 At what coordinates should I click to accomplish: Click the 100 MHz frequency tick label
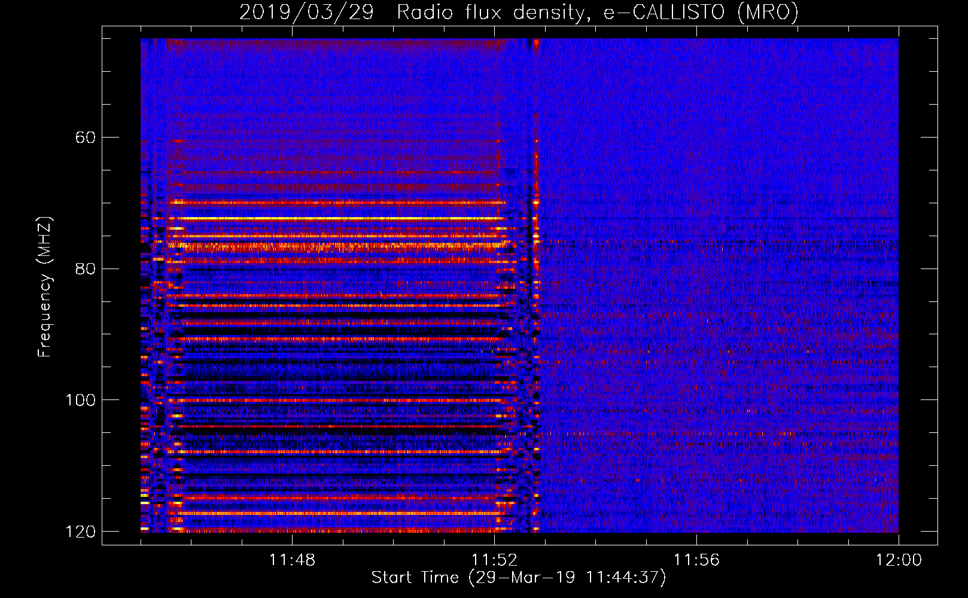pos(81,400)
